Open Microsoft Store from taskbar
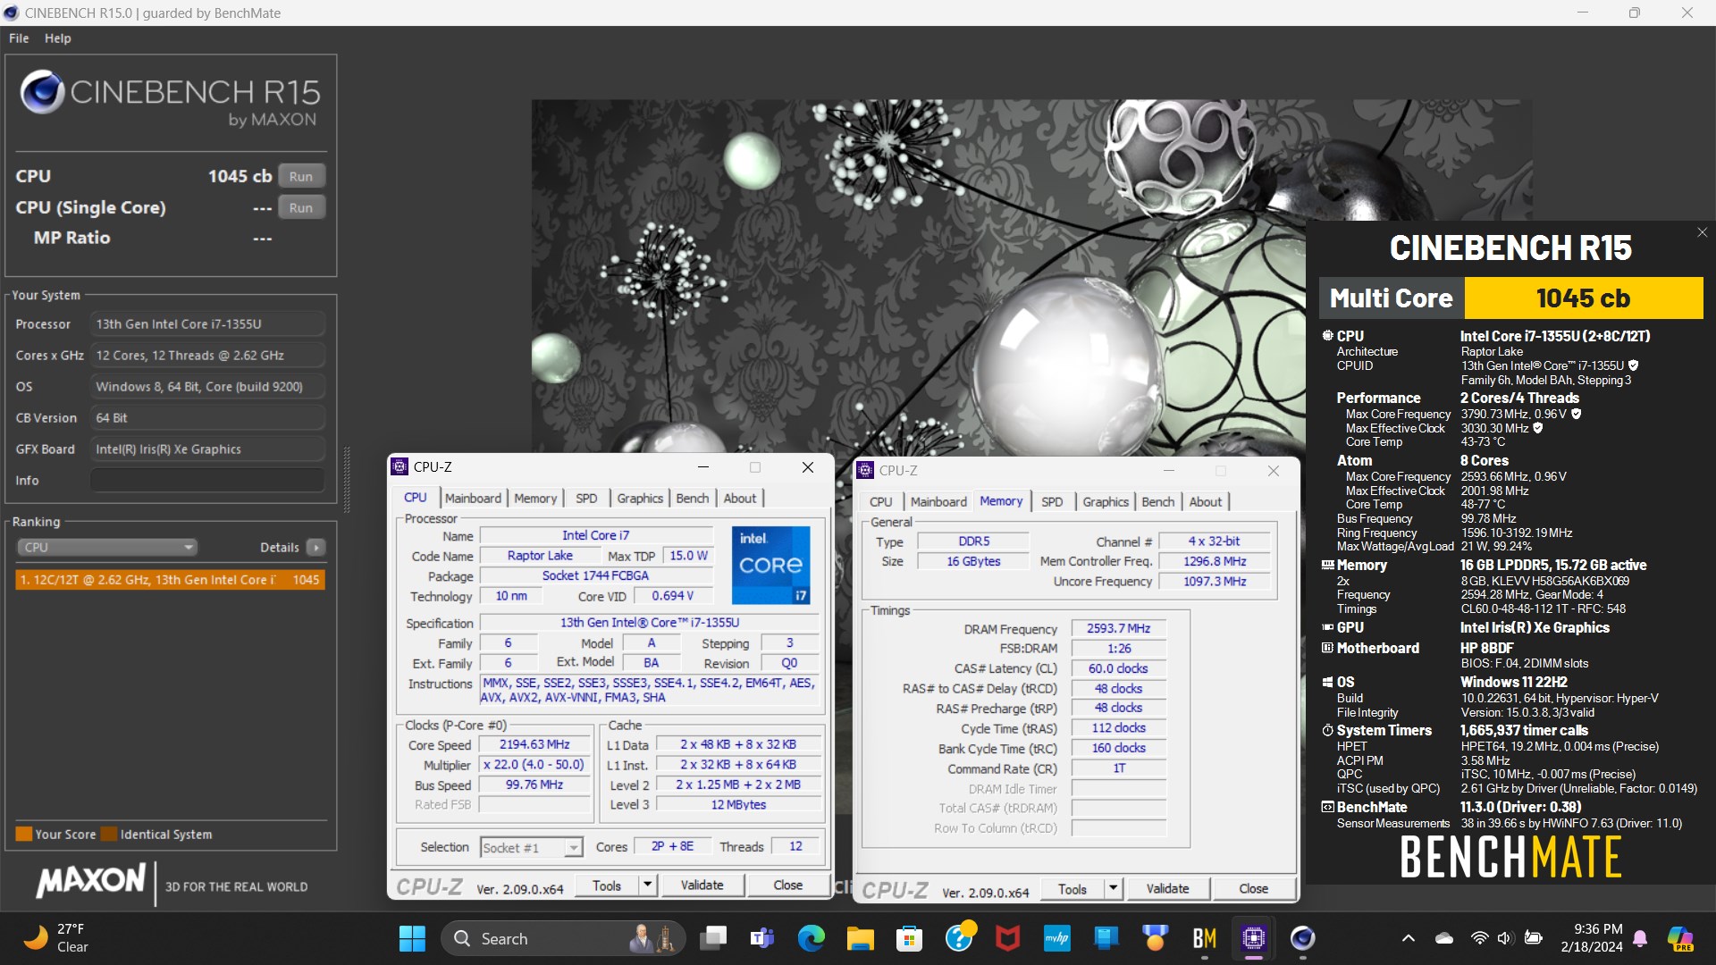 click(909, 938)
